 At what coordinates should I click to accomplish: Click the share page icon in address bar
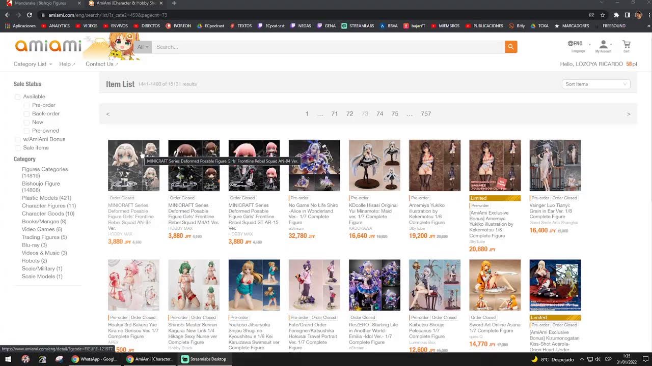pos(591,15)
